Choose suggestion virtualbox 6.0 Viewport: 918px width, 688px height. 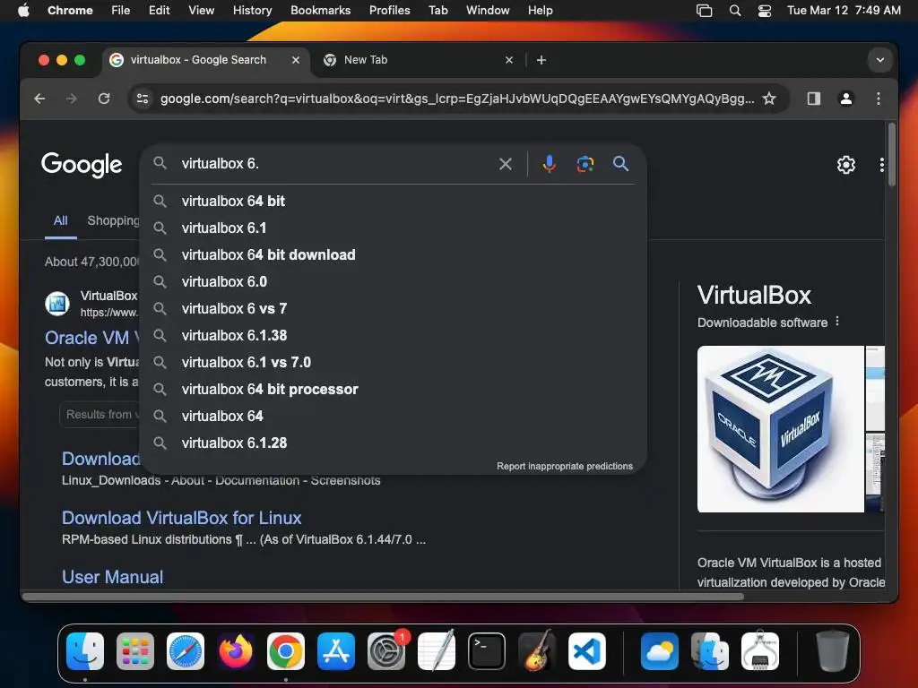coord(393,282)
